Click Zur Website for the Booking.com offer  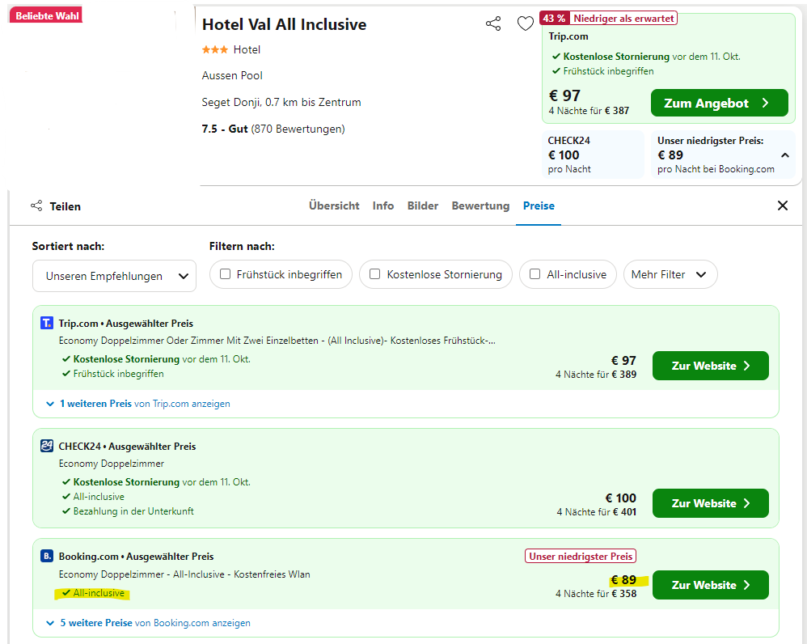pos(710,585)
